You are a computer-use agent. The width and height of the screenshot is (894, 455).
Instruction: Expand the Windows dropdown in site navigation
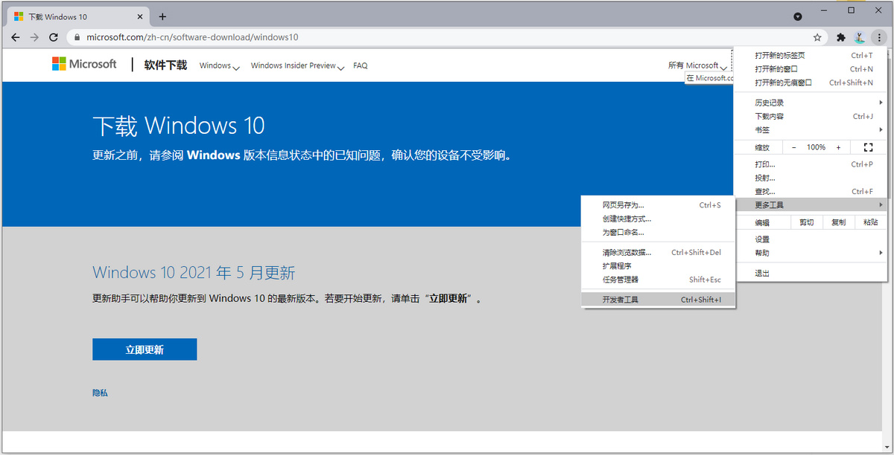pos(219,65)
